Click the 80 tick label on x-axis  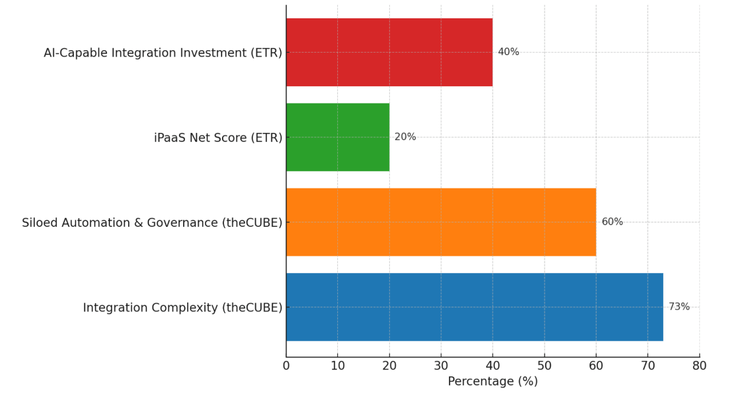point(699,366)
